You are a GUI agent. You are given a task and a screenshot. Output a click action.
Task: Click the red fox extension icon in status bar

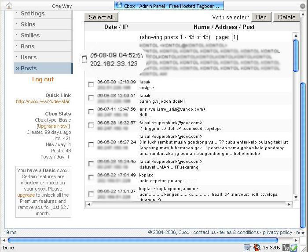(x=257, y=248)
